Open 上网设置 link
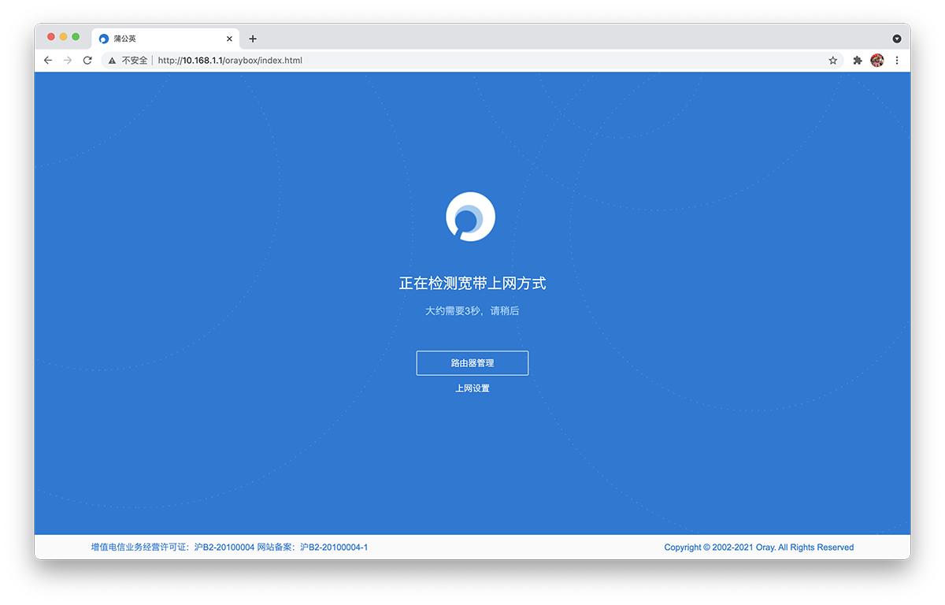The height and width of the screenshot is (605, 945). point(472,388)
